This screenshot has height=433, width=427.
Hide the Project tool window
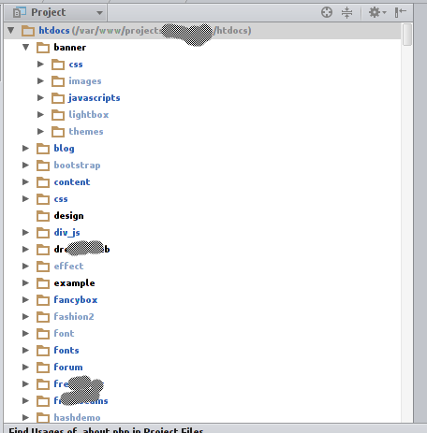coord(400,12)
